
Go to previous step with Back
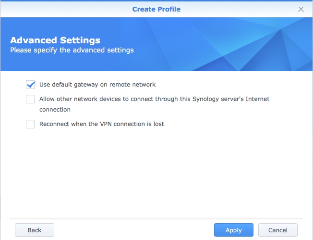click(x=35, y=230)
